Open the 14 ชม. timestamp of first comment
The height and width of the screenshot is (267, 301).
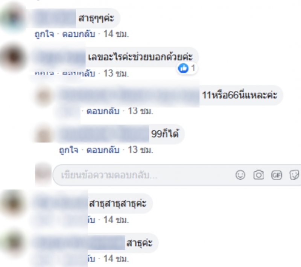(x=116, y=34)
